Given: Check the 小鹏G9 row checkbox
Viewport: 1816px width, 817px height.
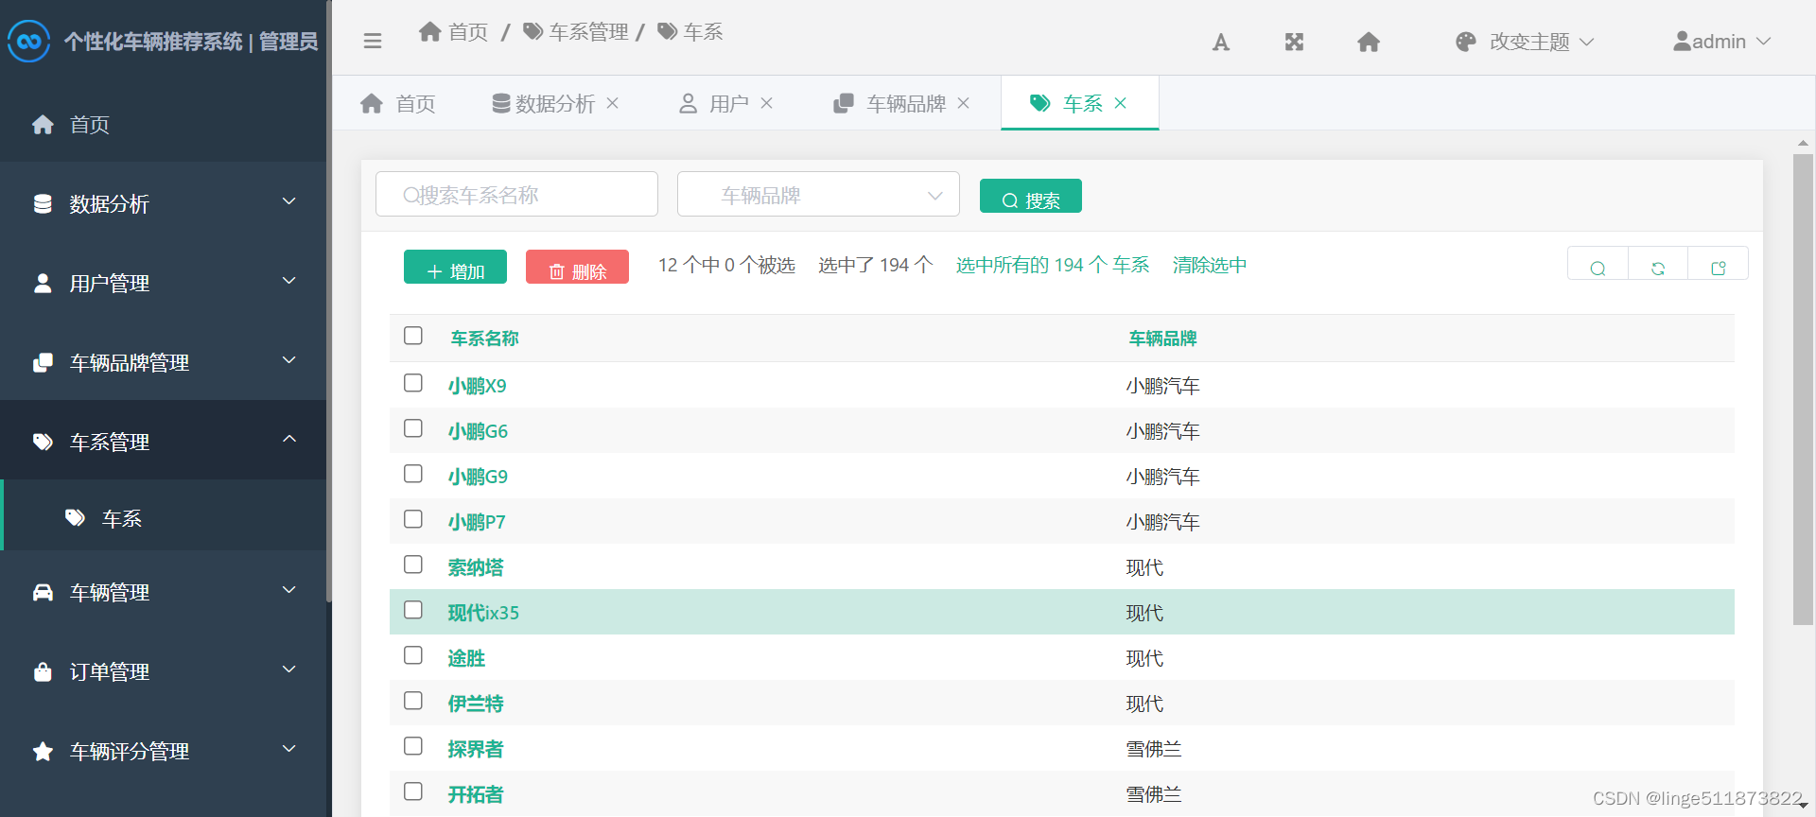Looking at the screenshot, I should [413, 474].
